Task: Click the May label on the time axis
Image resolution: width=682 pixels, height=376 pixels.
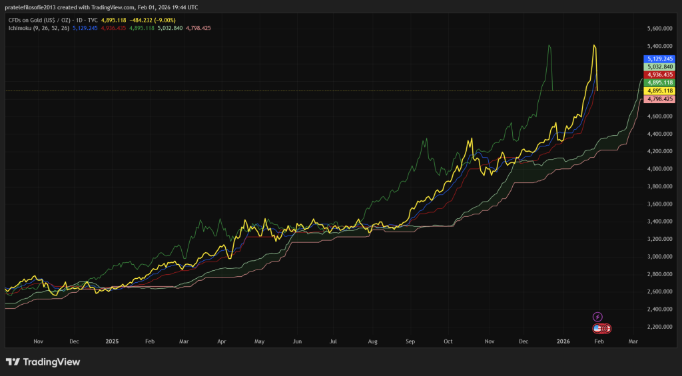Action: point(259,341)
